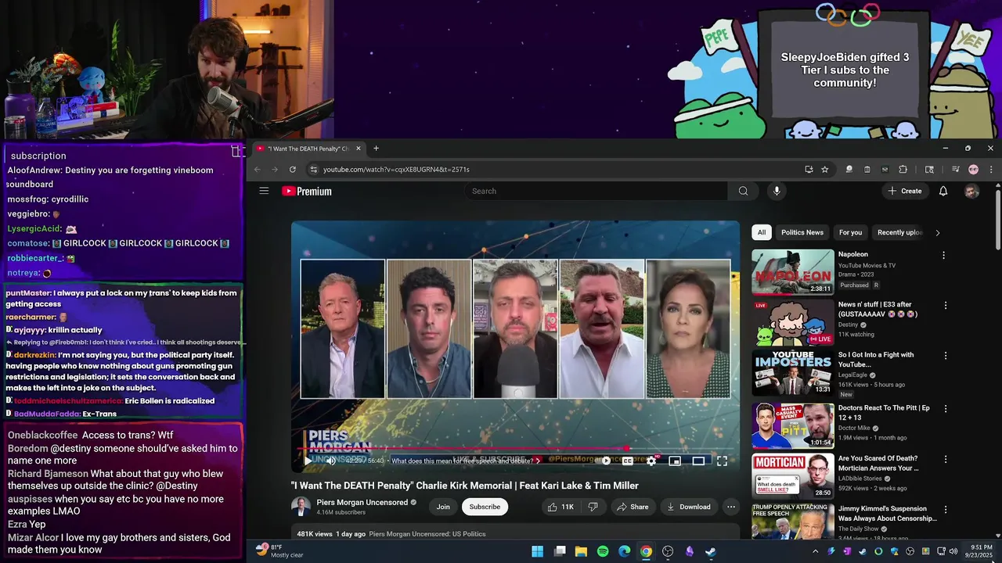1002x563 pixels.
Task: Toggle the autoplay switch in the player
Action: click(604, 461)
